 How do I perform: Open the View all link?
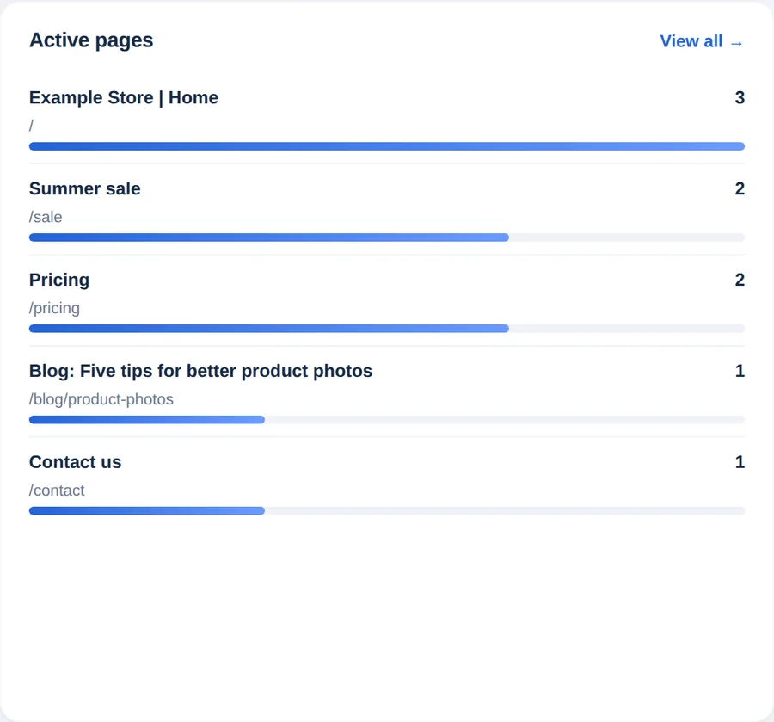tap(702, 41)
